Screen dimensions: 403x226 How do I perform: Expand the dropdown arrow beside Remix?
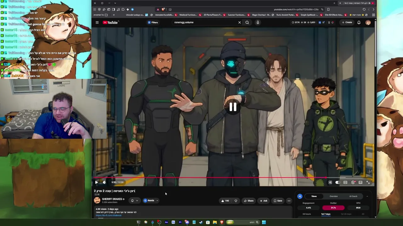coord(157,201)
